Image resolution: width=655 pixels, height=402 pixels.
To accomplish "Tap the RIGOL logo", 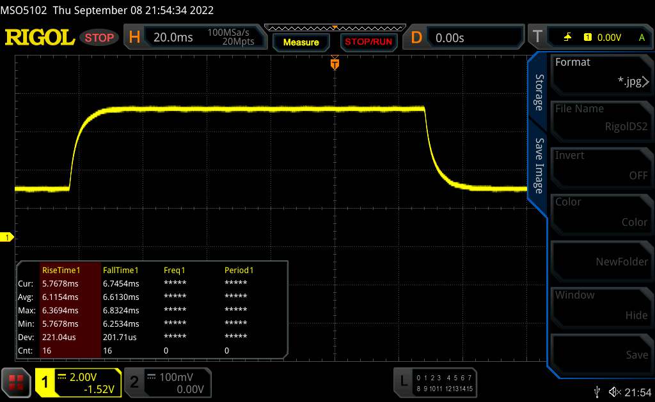I will [x=40, y=38].
